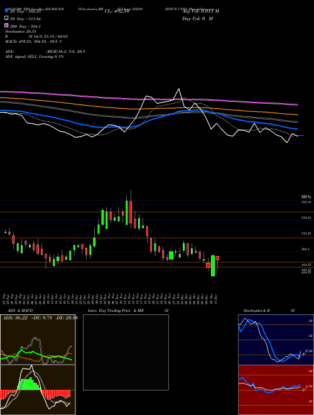Click the 535.21 price axis label

click(x=306, y=218)
